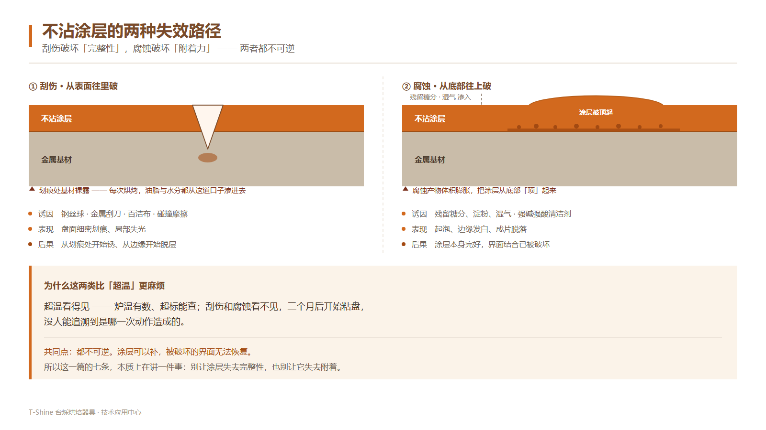Click the title 不沾涂层的两种失效路径

[132, 31]
